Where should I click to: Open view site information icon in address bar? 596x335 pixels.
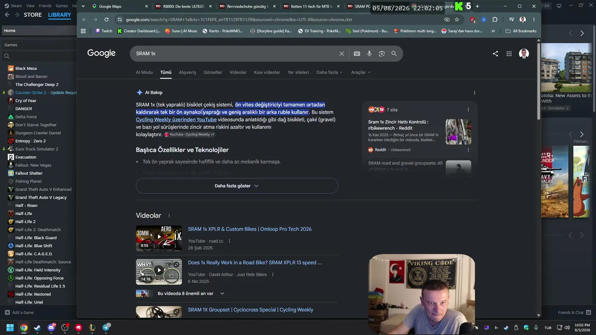coord(120,20)
